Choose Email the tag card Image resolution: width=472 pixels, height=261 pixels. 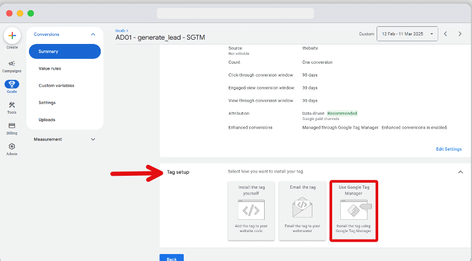point(302,211)
